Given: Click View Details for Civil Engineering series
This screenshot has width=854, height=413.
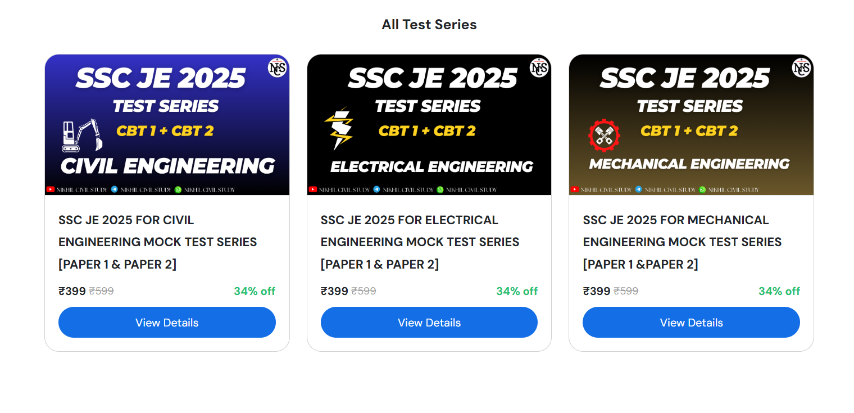Looking at the screenshot, I should tap(167, 323).
